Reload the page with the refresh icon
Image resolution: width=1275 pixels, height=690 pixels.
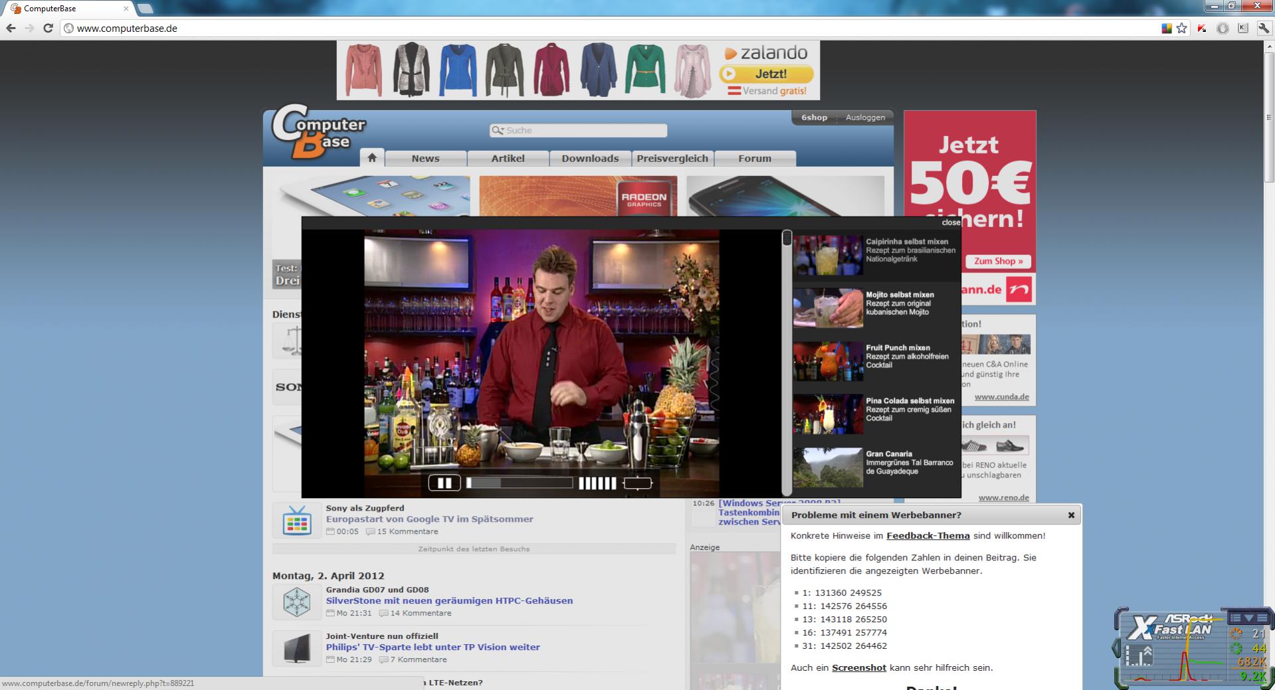(x=48, y=28)
